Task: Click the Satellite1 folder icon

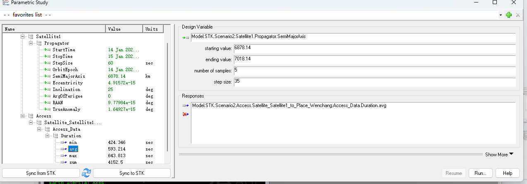Action: pyautogui.click(x=31, y=36)
